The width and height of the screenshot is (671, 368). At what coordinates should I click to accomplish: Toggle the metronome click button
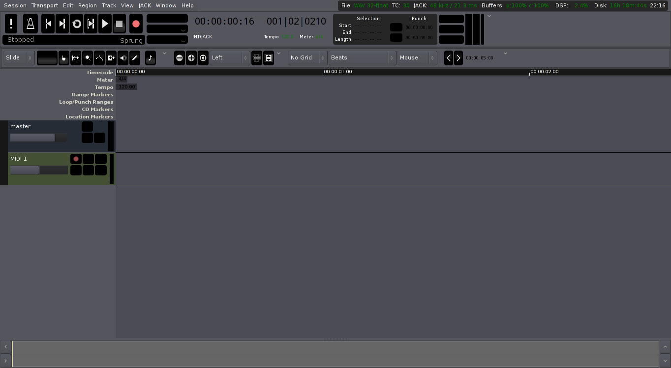point(30,24)
